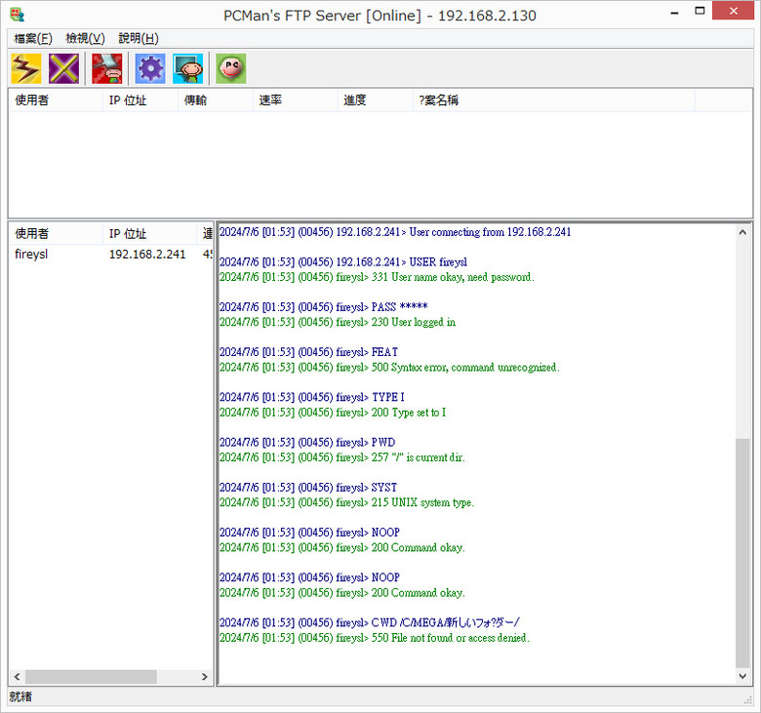This screenshot has width=761, height=713.
Task: Minimize the PCMan's FTP Server window
Action: (674, 12)
